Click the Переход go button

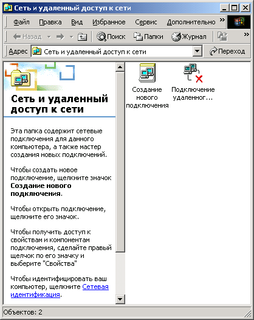coord(227,51)
